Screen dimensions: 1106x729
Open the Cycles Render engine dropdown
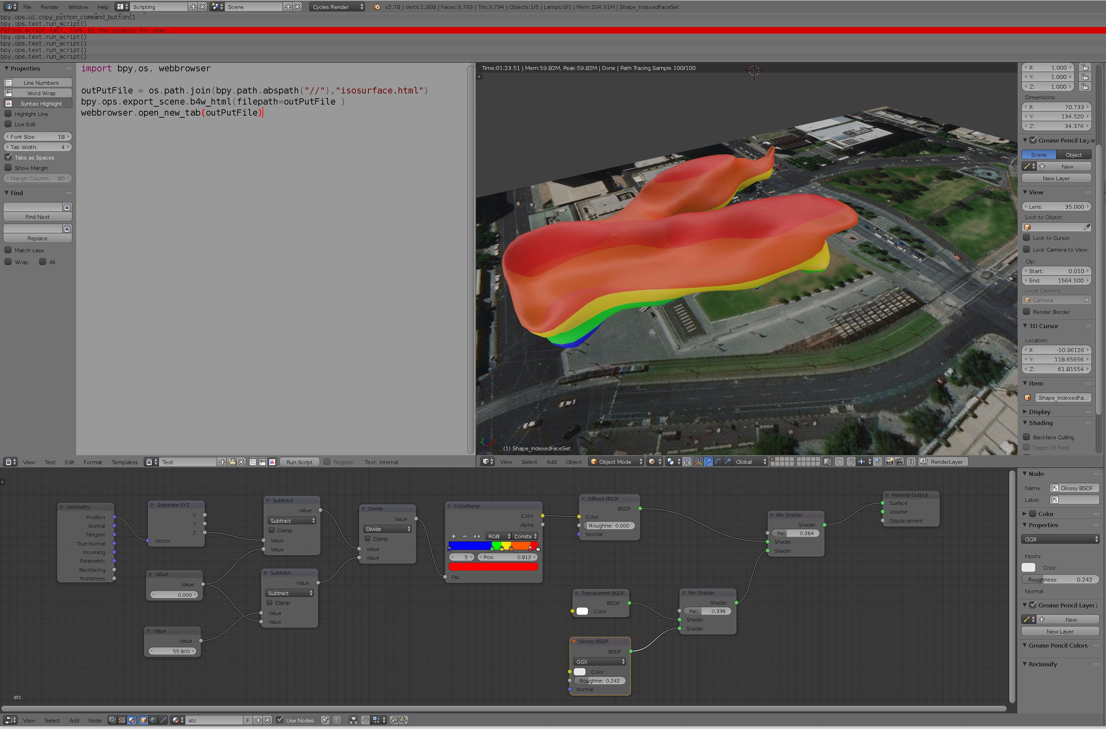click(x=337, y=7)
